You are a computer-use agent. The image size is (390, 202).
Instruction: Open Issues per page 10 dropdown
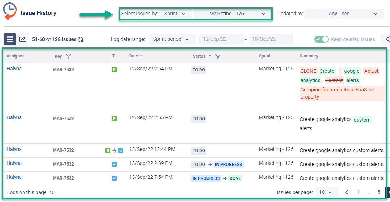click(326, 192)
